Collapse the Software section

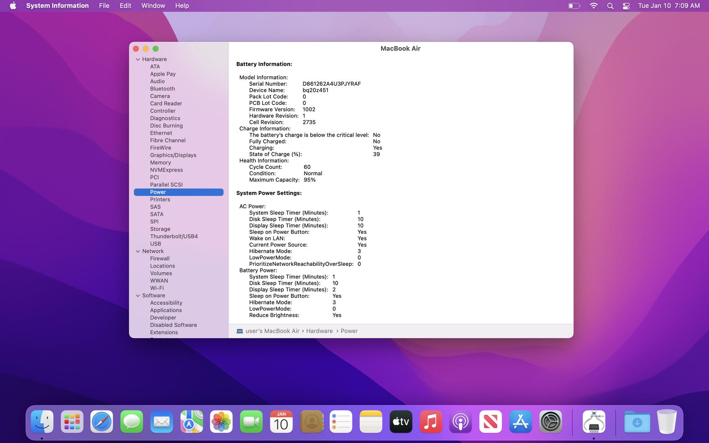pyautogui.click(x=138, y=296)
